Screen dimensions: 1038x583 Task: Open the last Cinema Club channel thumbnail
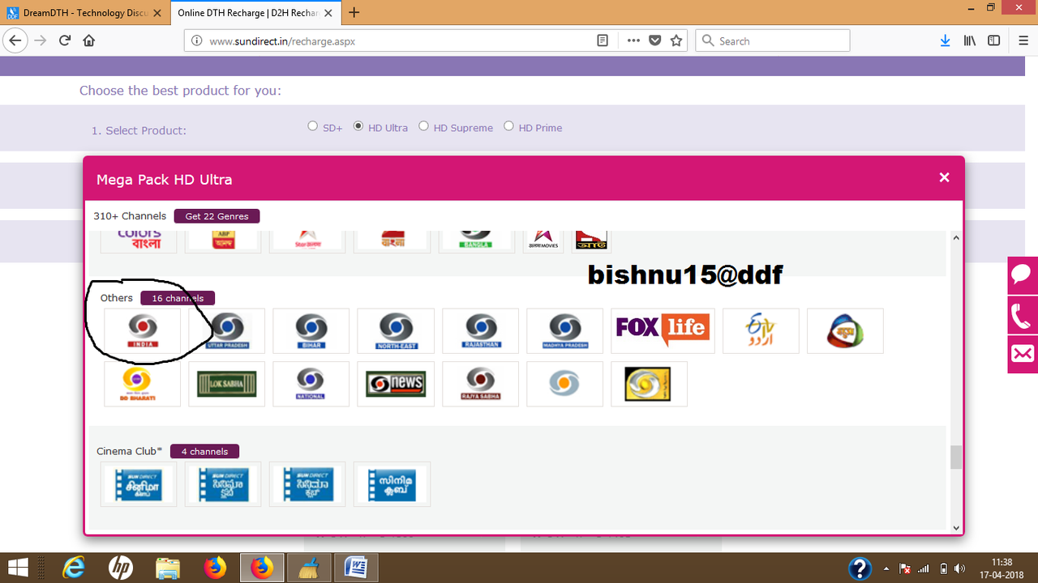(392, 484)
